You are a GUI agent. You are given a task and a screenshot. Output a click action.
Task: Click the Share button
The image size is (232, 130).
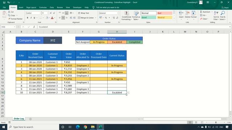(x=225, y=8)
